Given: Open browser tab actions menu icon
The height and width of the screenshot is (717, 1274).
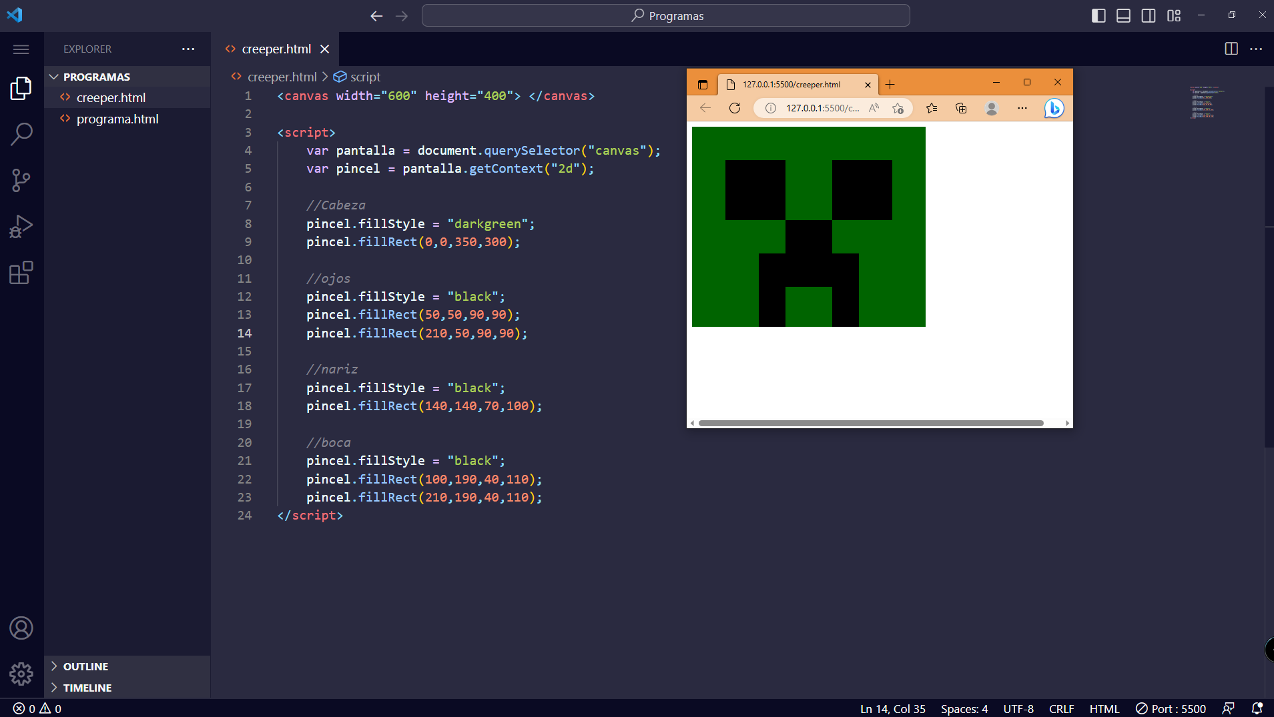Looking at the screenshot, I should (x=703, y=85).
